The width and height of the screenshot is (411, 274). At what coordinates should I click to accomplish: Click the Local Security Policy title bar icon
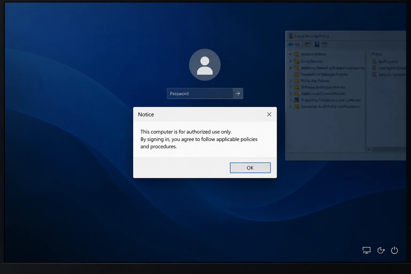[x=291, y=36]
